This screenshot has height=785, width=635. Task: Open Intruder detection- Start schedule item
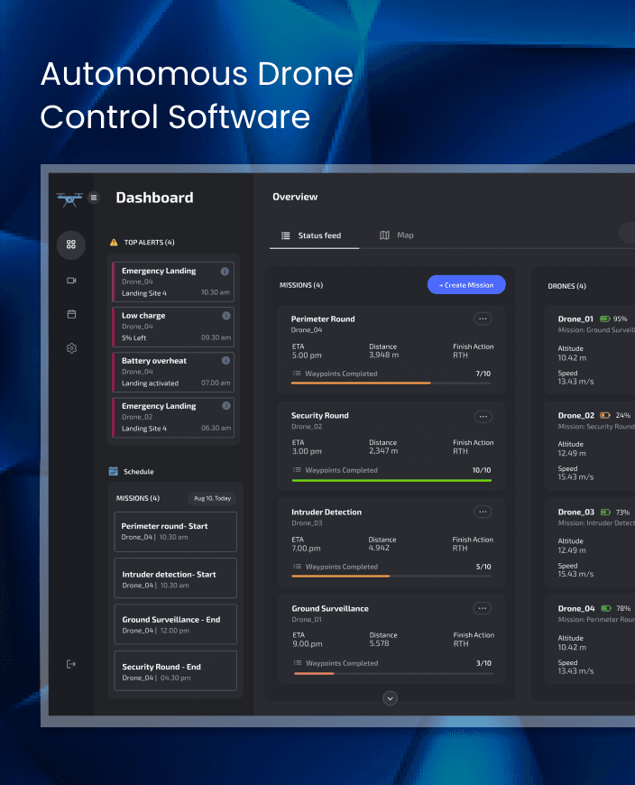coord(175,578)
